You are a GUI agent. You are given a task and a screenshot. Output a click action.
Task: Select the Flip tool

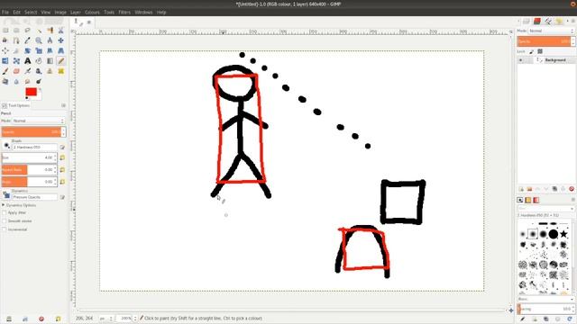tap(5, 61)
